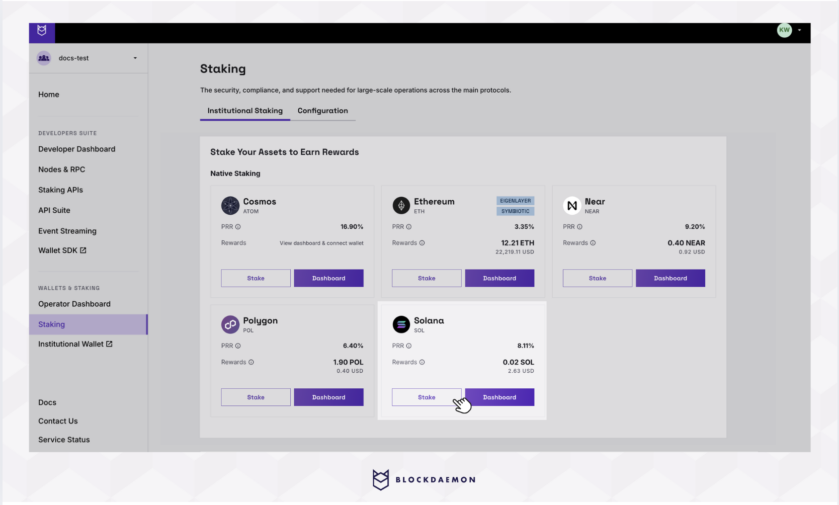Image resolution: width=839 pixels, height=505 pixels.
Task: Click the Solana SOL logo icon
Action: click(401, 324)
